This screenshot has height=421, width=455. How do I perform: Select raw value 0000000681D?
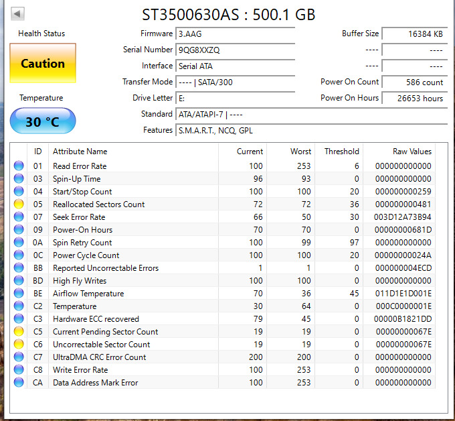(x=403, y=230)
